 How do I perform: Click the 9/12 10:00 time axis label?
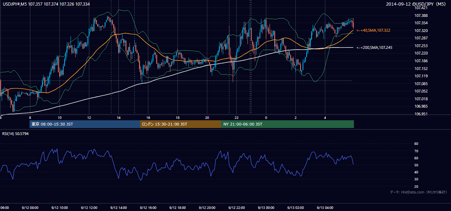click(x=59, y=208)
